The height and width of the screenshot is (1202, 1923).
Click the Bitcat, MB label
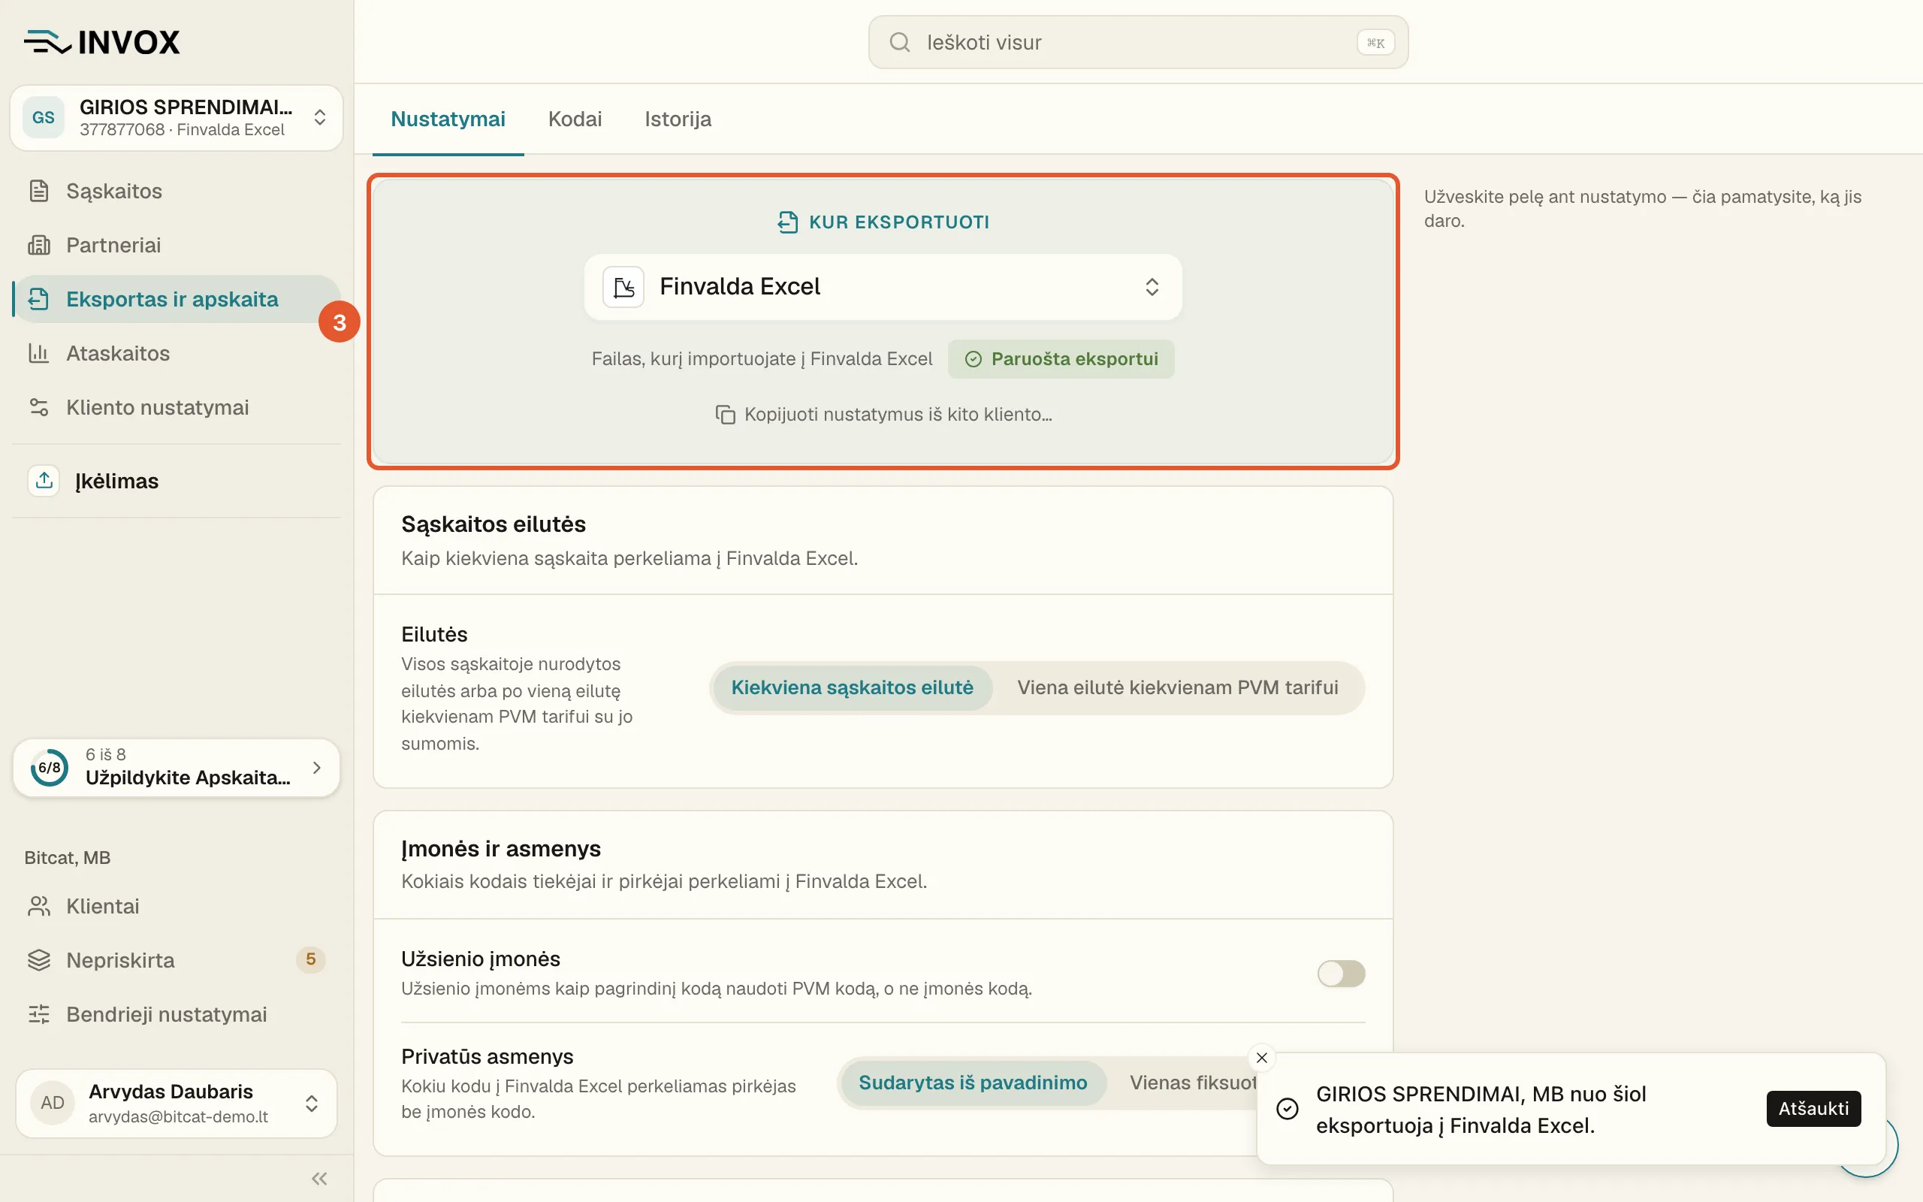coord(67,858)
